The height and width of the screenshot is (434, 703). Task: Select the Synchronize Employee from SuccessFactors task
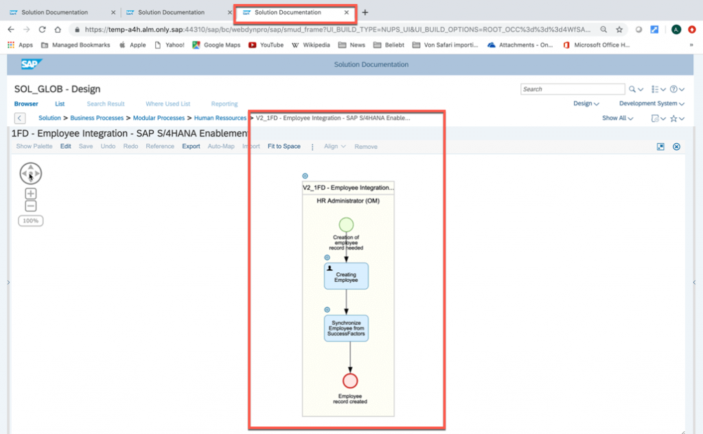tap(346, 328)
